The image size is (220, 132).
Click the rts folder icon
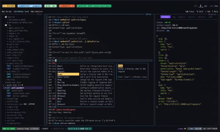pos(6,25)
